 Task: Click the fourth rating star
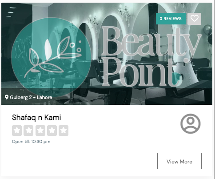point(52,131)
